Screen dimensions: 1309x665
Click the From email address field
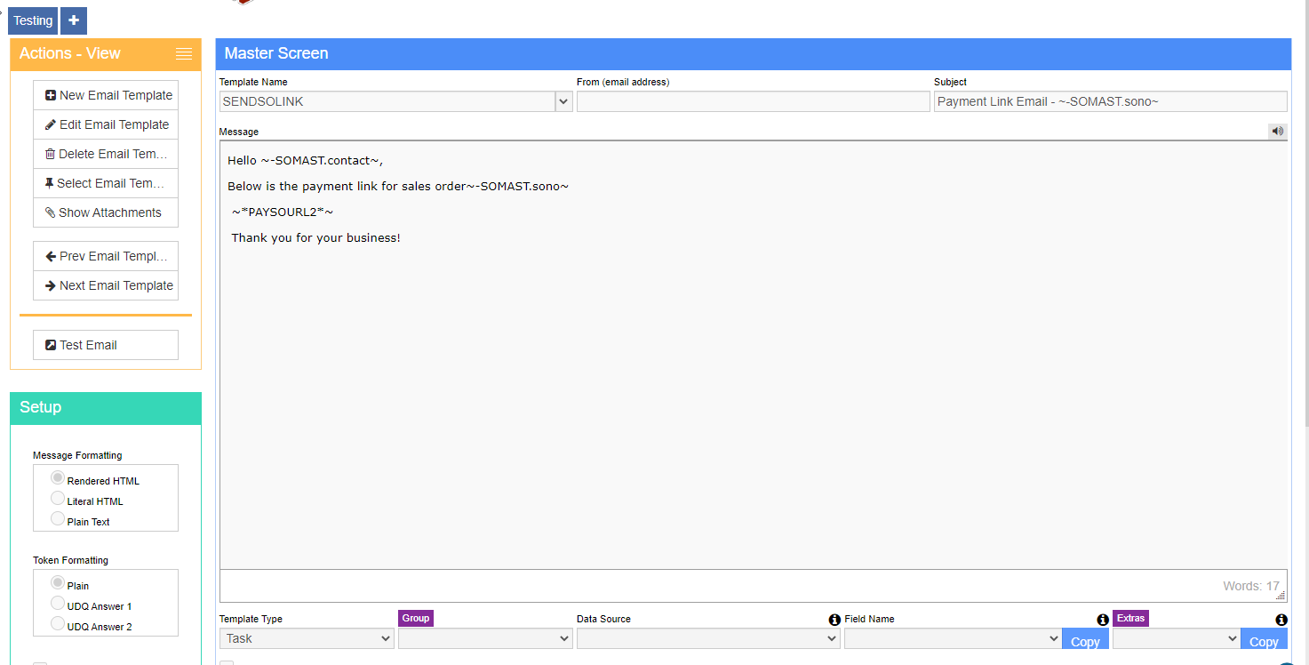(753, 101)
